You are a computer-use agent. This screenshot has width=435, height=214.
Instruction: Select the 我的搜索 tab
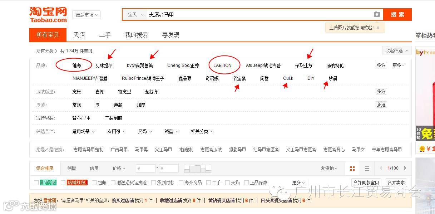pyautogui.click(x=136, y=35)
